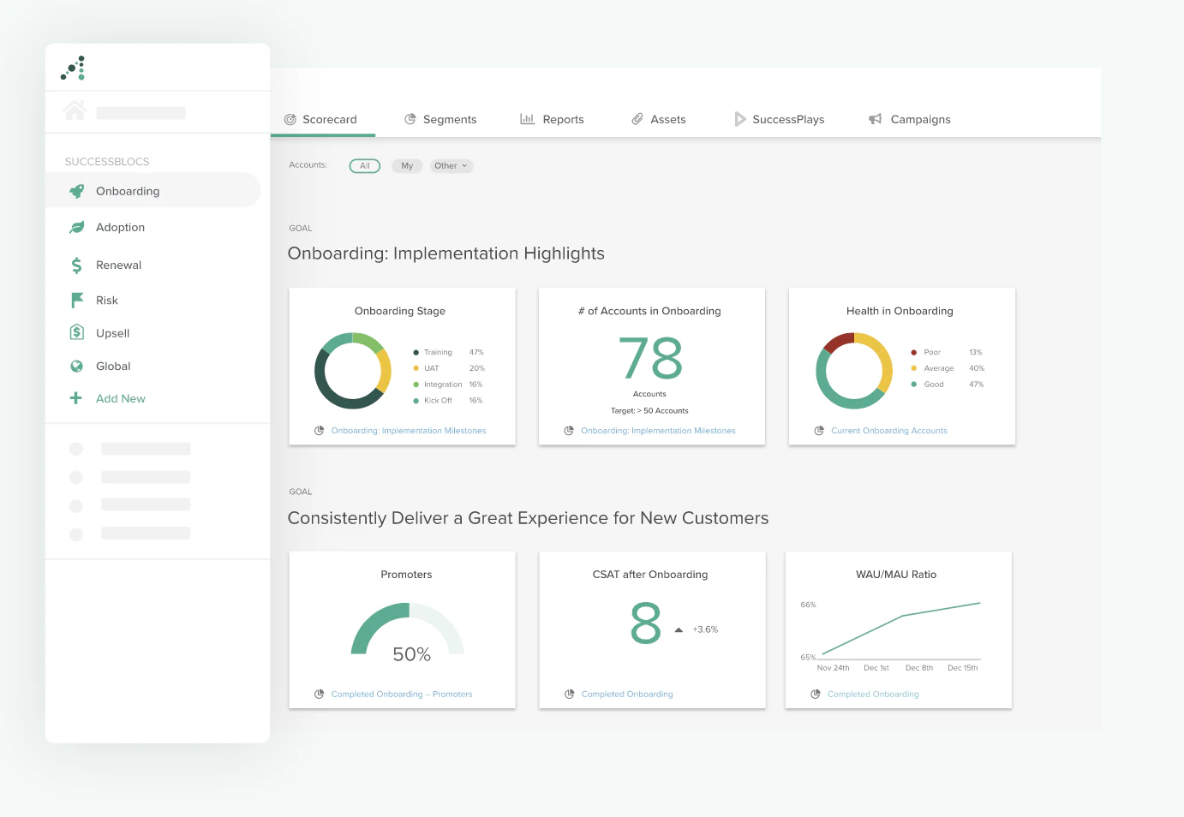Click the 'Onboarding: Implementation Highlights' heading
The width and height of the screenshot is (1184, 817).
[446, 253]
